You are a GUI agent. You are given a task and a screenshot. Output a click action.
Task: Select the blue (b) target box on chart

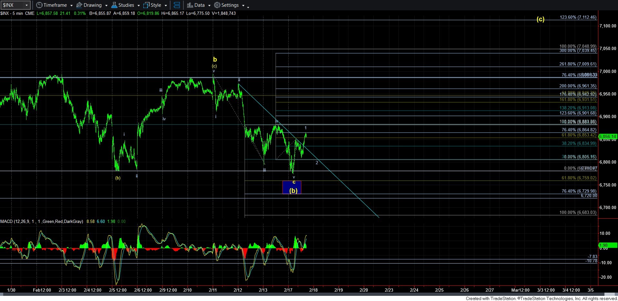tap(292, 187)
